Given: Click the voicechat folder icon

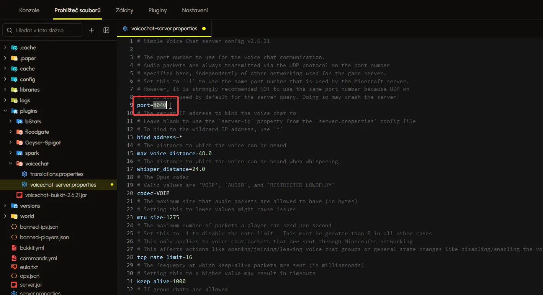Looking at the screenshot, I should pos(20,164).
